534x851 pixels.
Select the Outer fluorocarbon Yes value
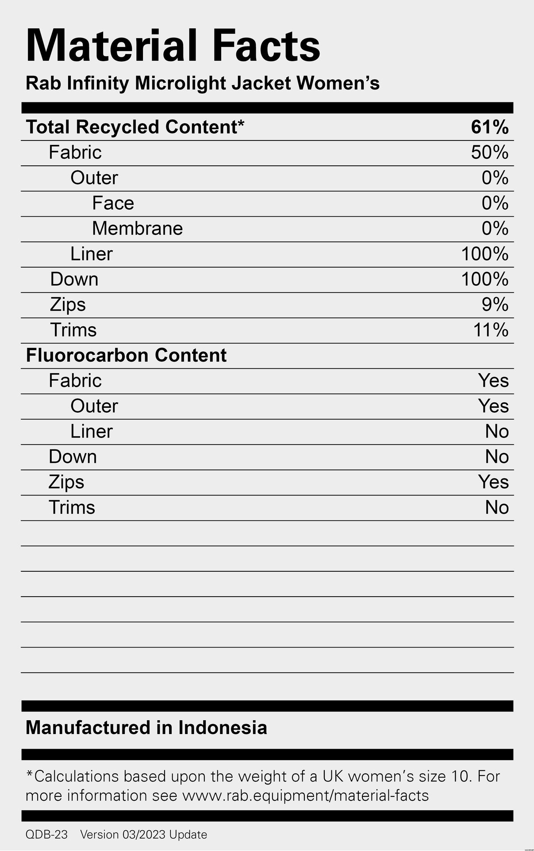[493, 406]
